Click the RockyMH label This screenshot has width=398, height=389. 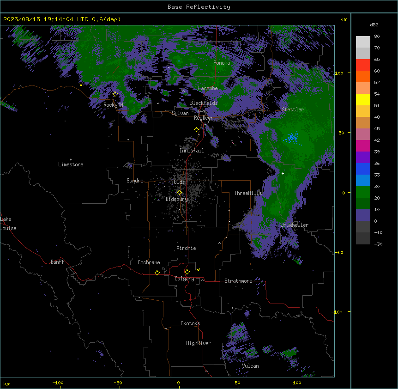point(113,105)
